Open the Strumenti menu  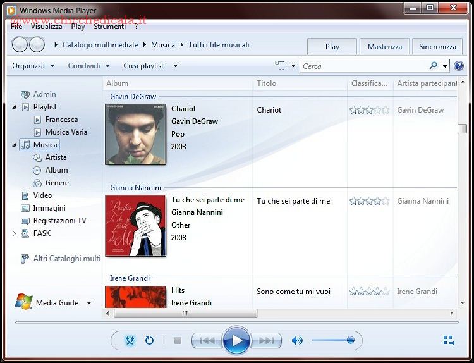[x=109, y=27]
